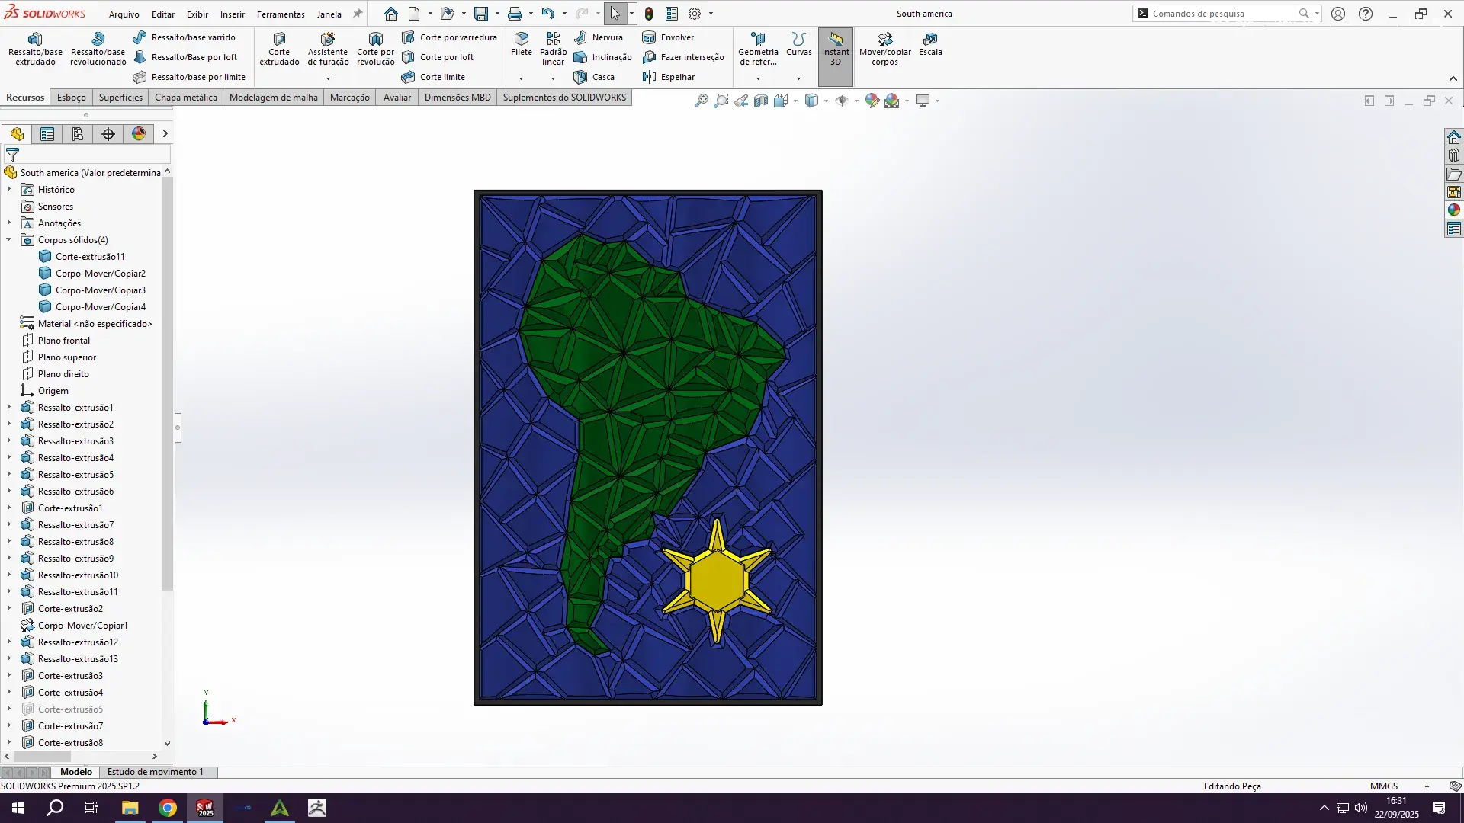Open the Padrão linear tool
Screen dimensions: 1464x823
tap(553, 49)
